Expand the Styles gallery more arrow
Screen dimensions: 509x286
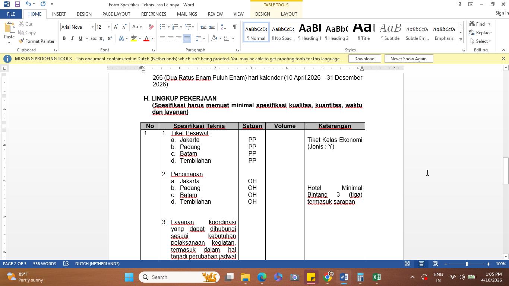[x=461, y=40]
